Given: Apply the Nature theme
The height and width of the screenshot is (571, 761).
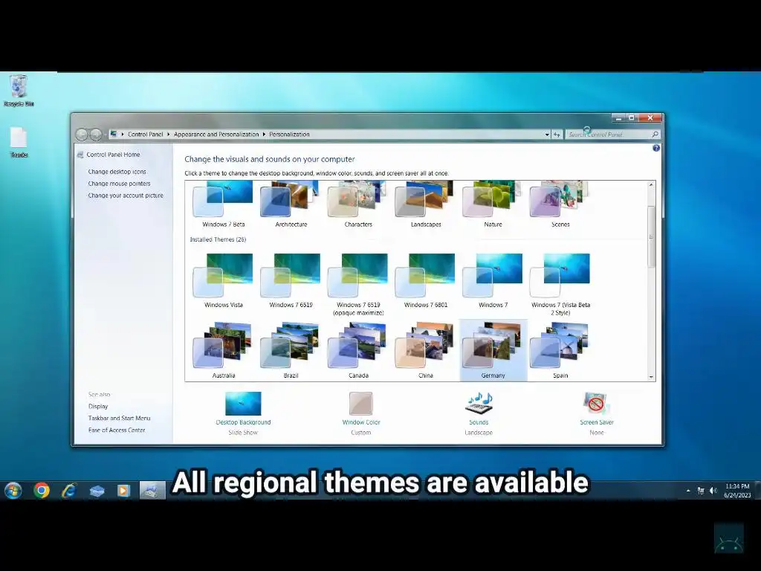Looking at the screenshot, I should tap(493, 204).
